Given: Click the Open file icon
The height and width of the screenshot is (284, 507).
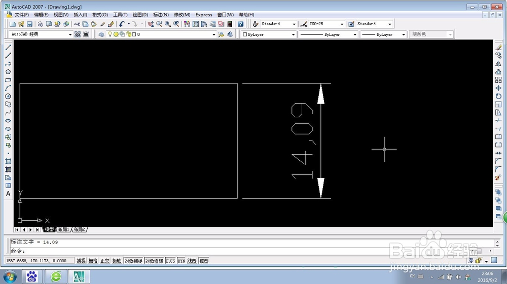Looking at the screenshot, I should [x=21, y=24].
